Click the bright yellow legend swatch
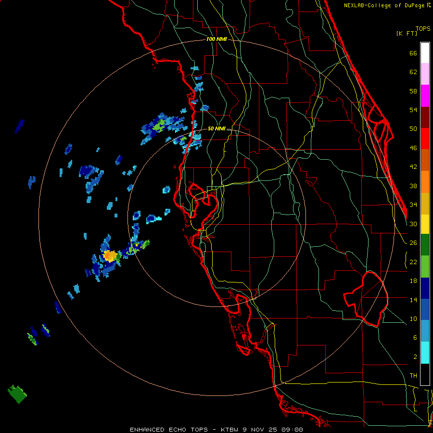 click(x=425, y=224)
